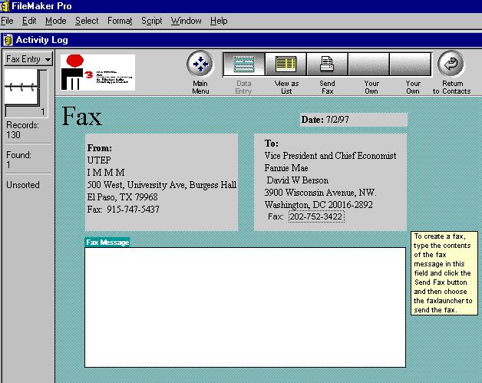Open the Mode menu
The width and height of the screenshot is (482, 383).
point(55,21)
